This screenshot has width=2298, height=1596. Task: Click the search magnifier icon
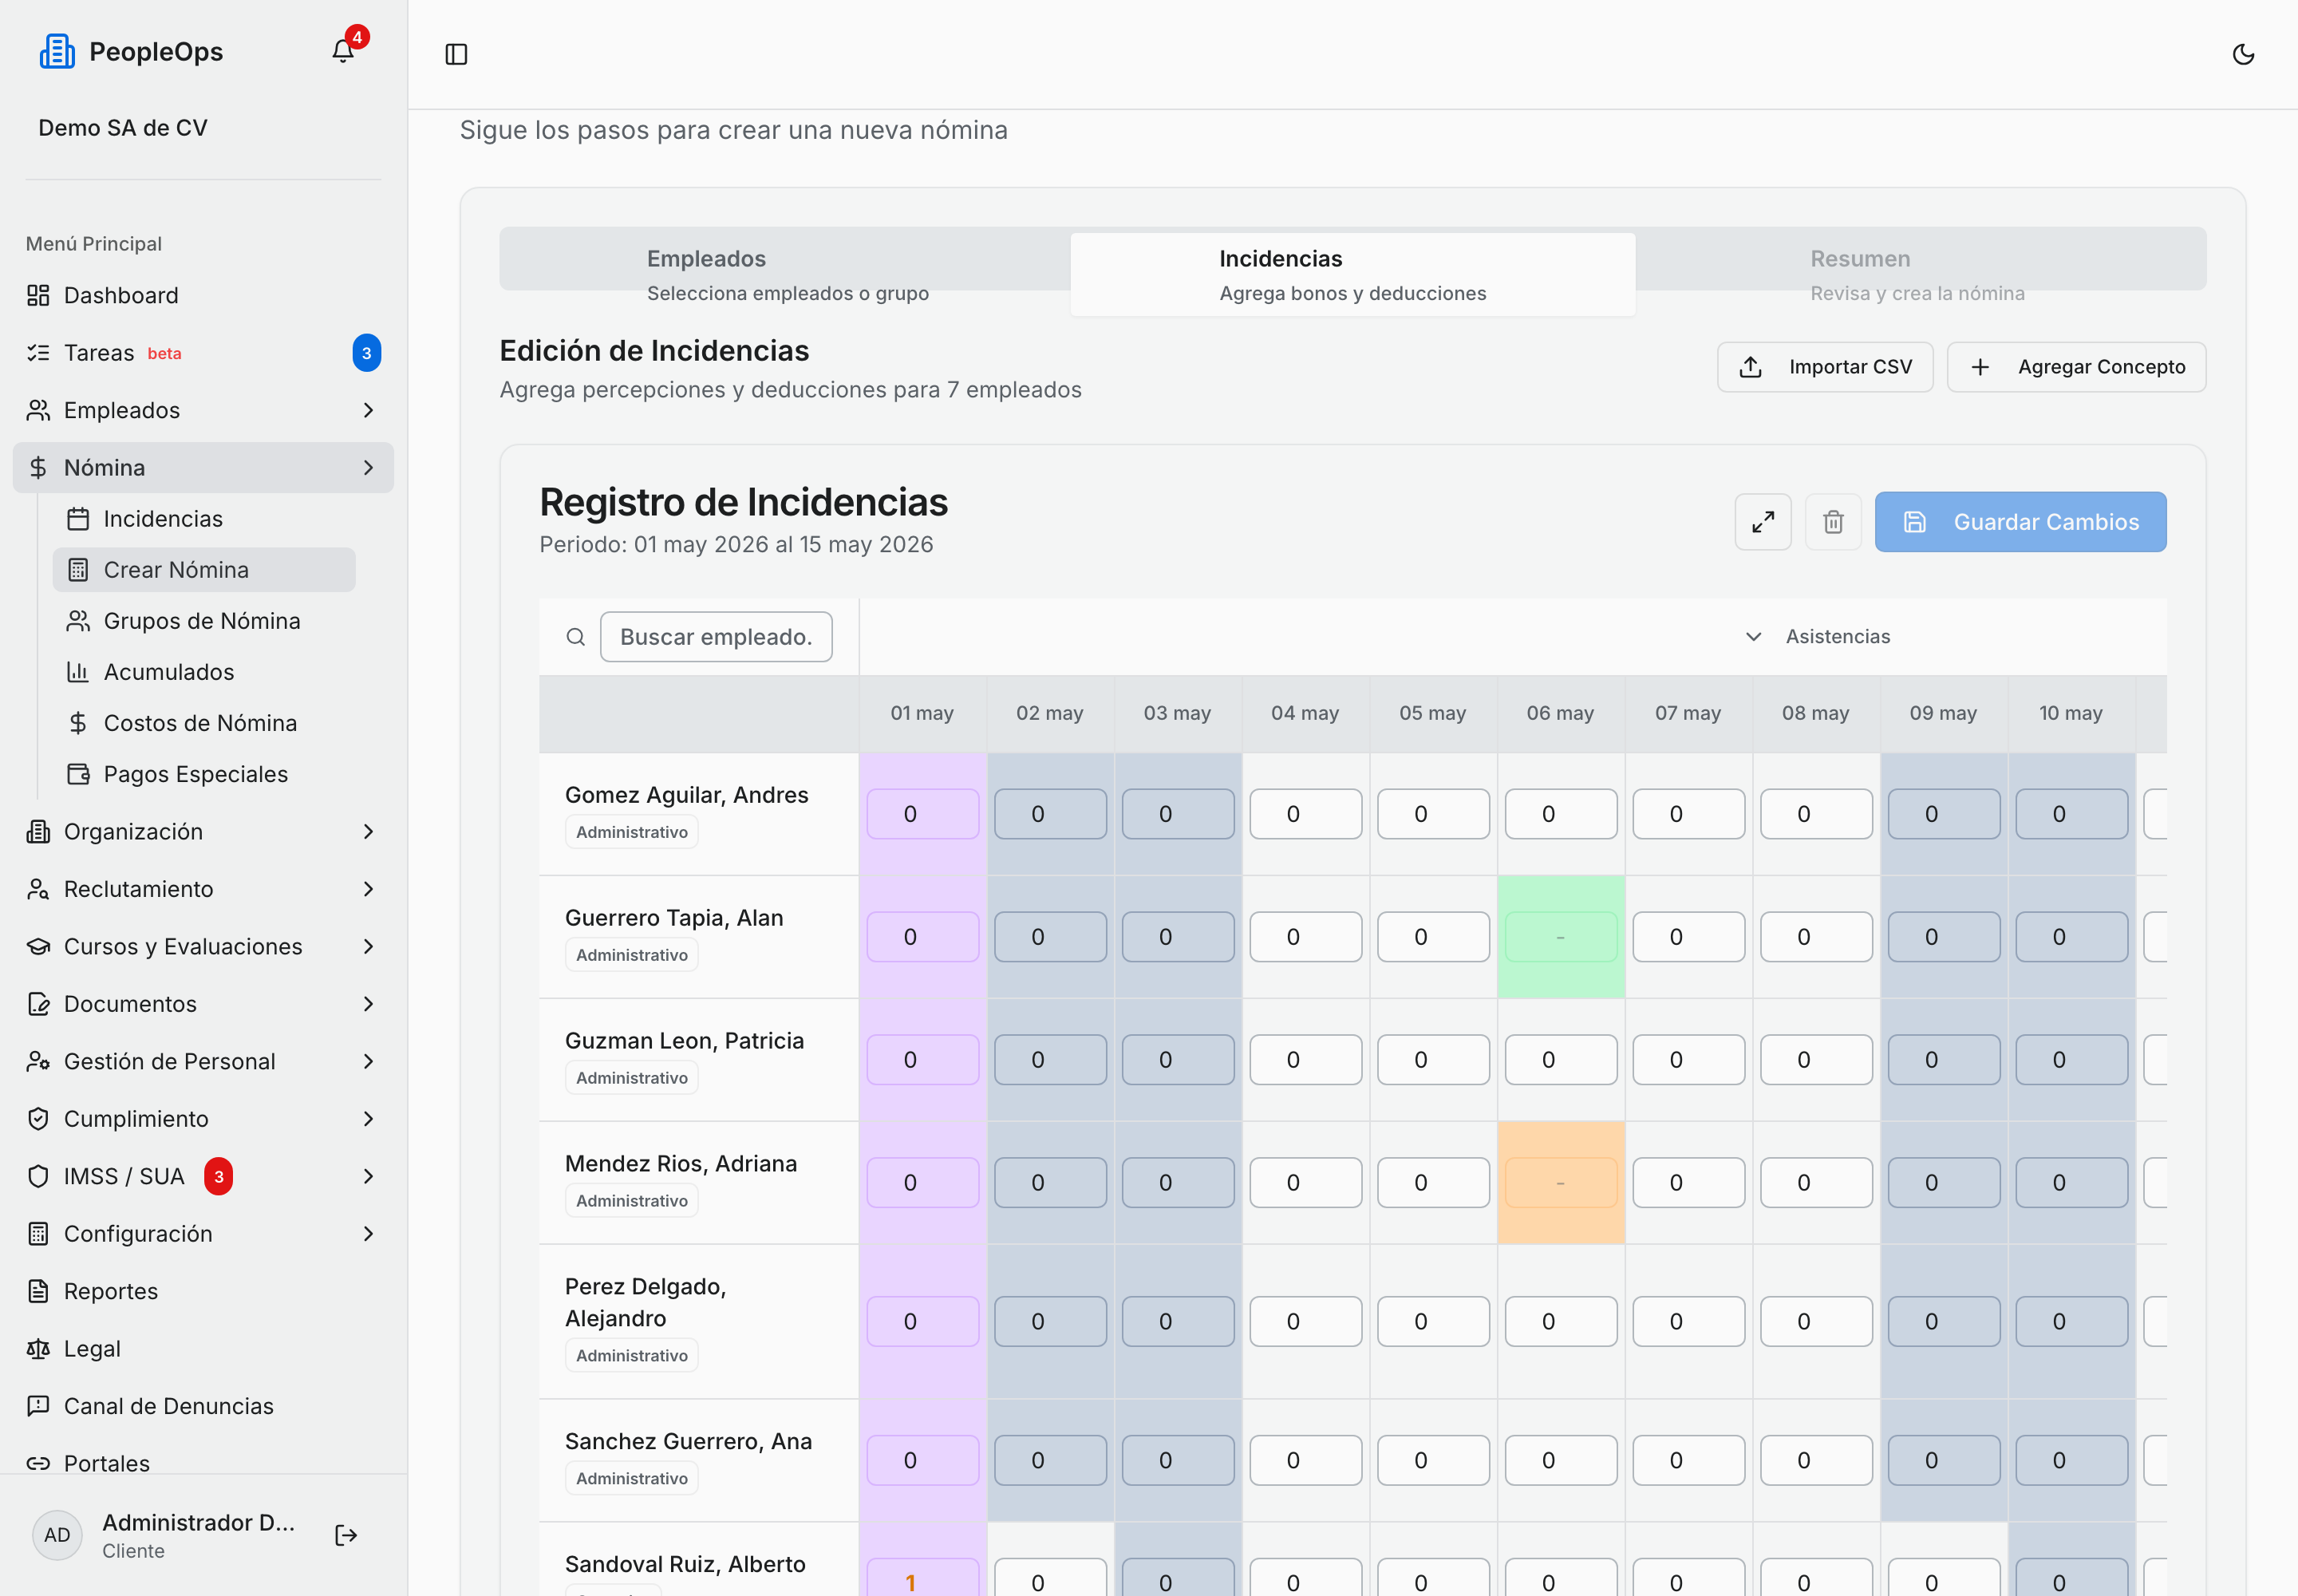coord(575,637)
